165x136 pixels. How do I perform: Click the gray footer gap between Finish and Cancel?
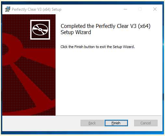coord(131,123)
